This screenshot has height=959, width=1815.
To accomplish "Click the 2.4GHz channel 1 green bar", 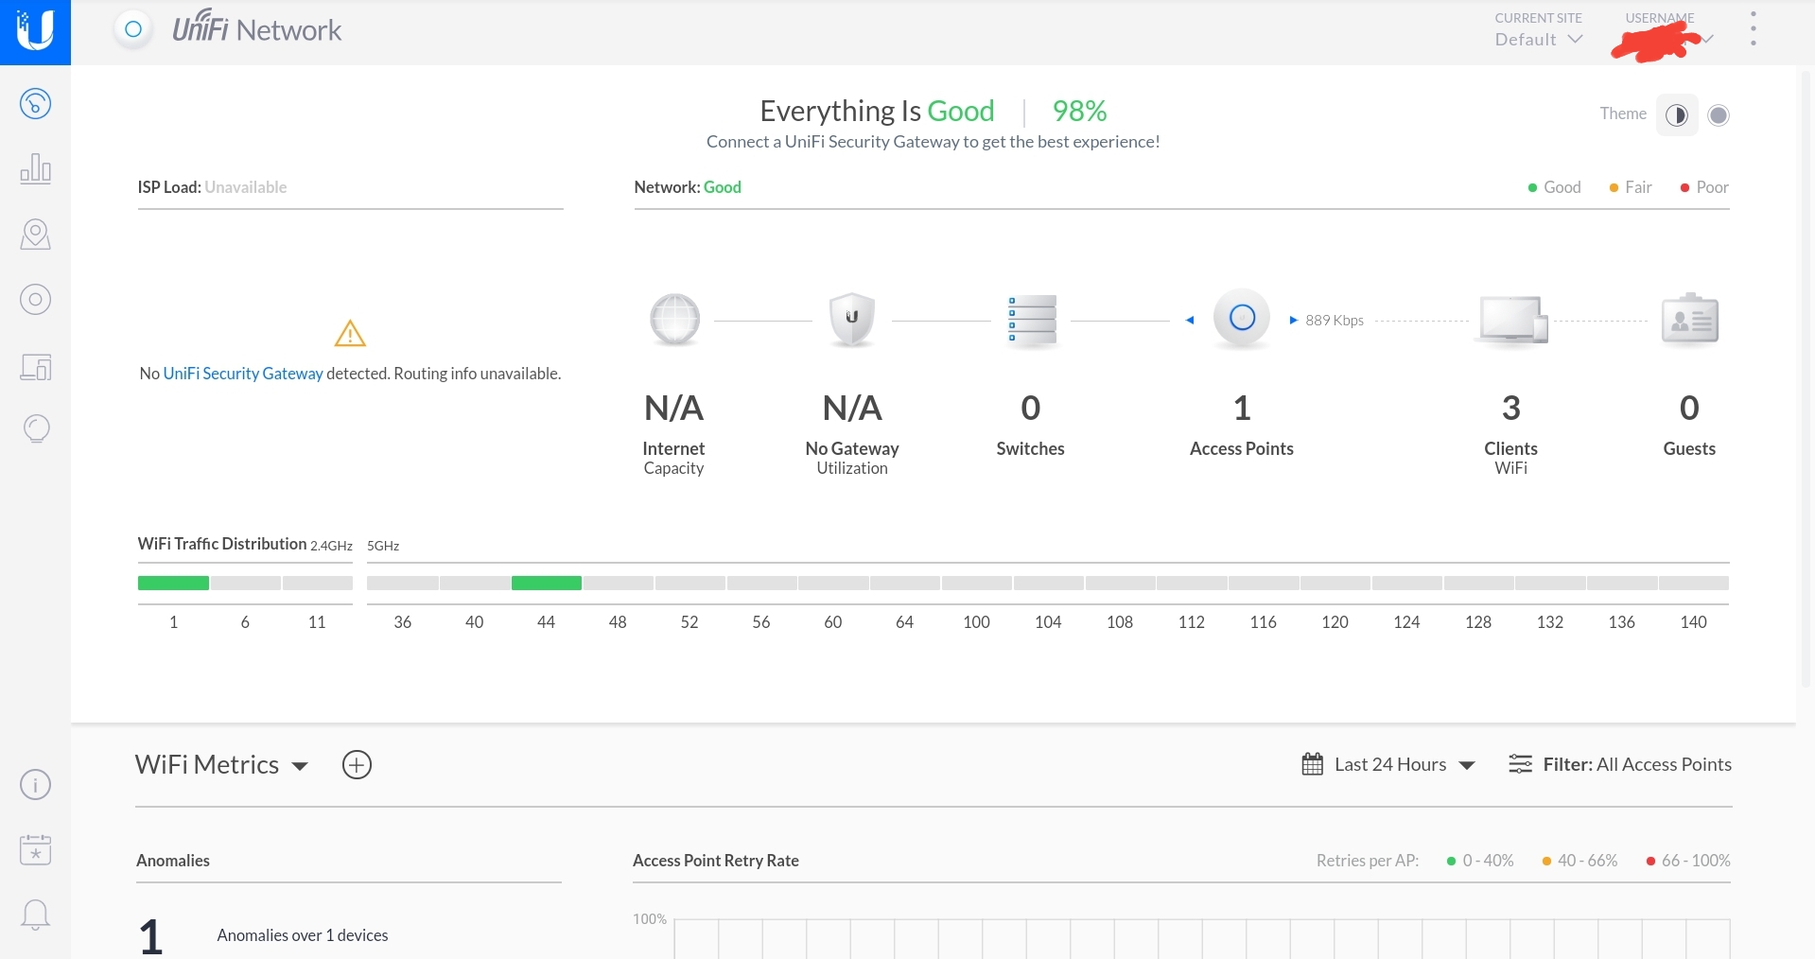I will (x=173, y=583).
